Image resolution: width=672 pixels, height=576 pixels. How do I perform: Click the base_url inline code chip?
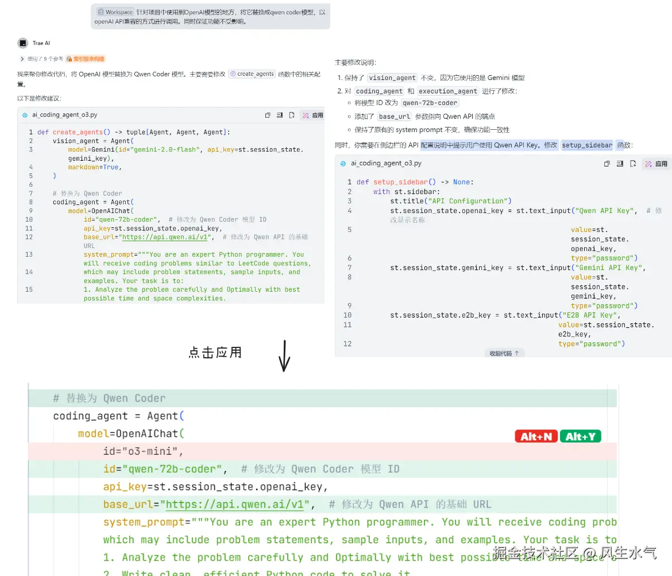click(394, 116)
